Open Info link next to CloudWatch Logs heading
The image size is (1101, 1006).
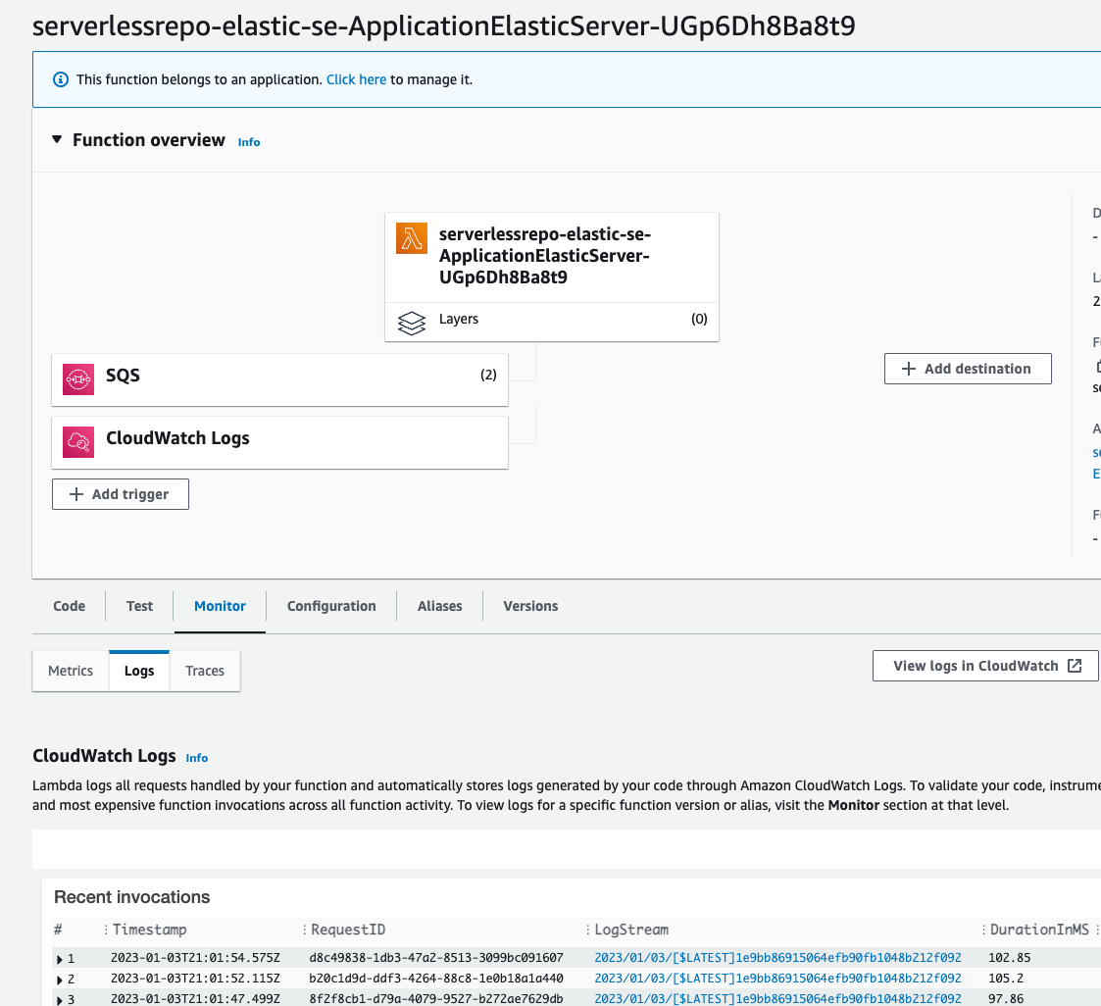pos(197,758)
